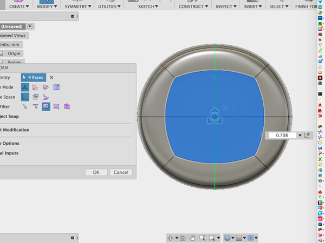Open the 0.708 value dropdown arrow

300,136
